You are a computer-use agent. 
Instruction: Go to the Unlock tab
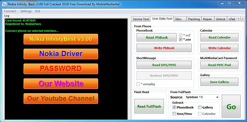click(x=221, y=19)
